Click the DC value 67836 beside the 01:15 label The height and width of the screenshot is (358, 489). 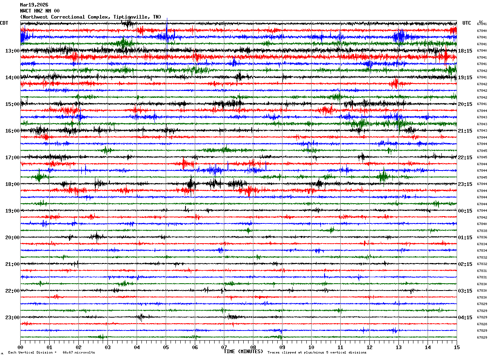[482, 238]
